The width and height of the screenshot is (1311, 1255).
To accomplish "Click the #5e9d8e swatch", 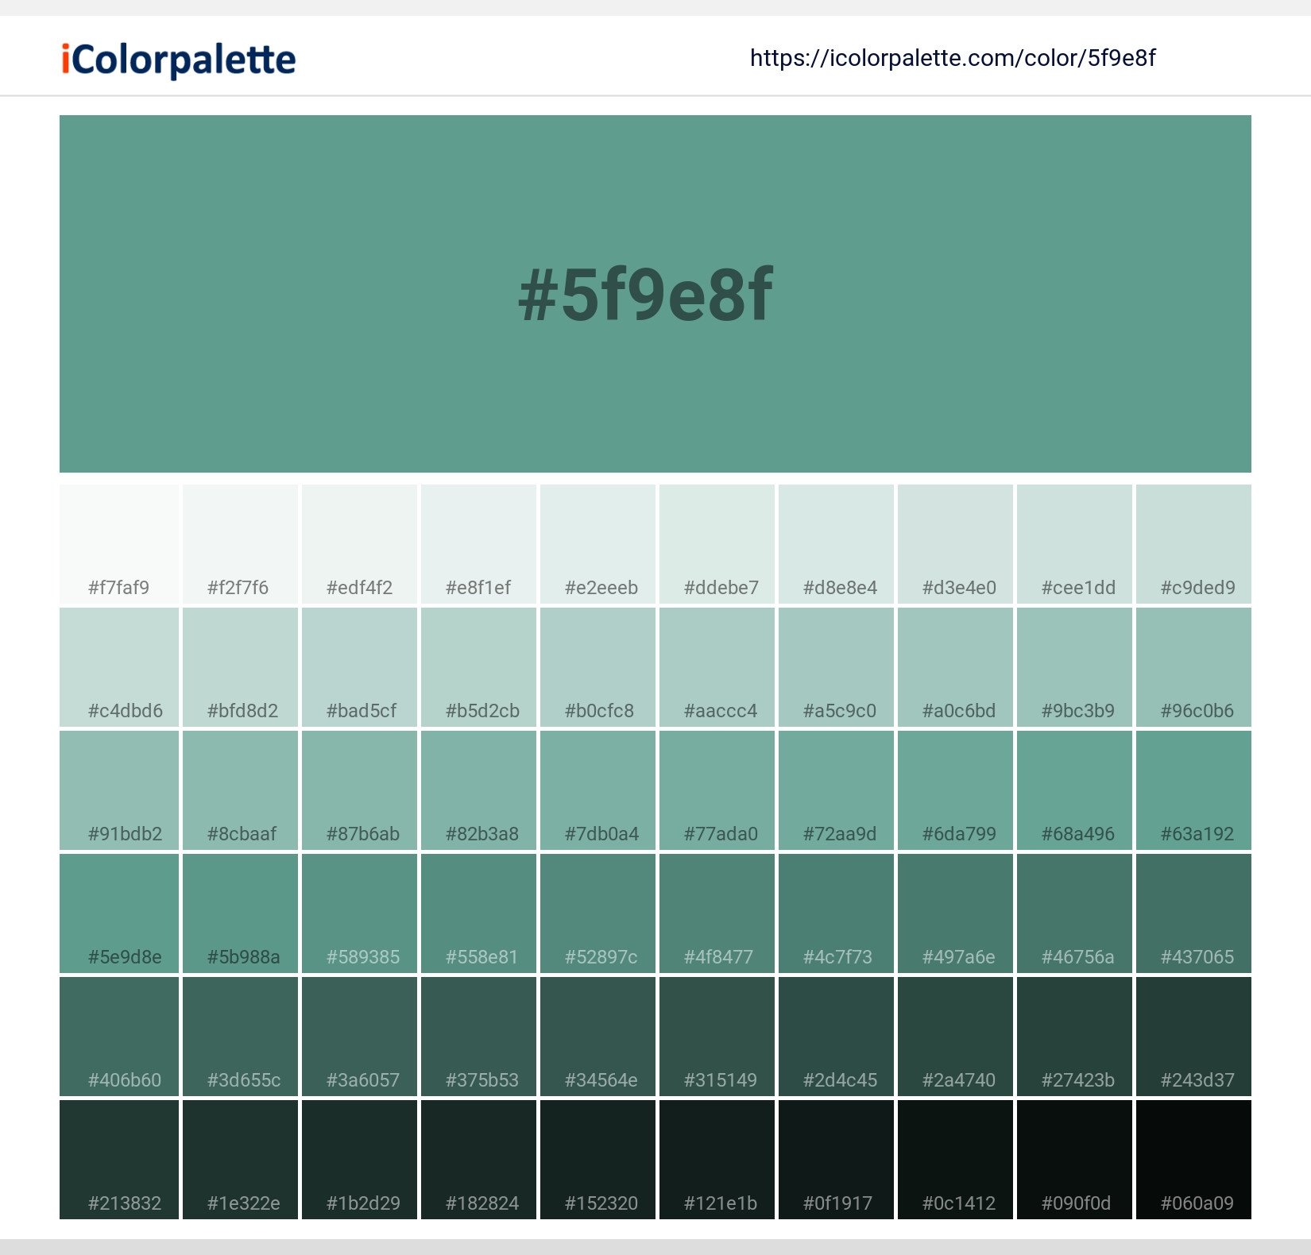I will click(x=119, y=913).
